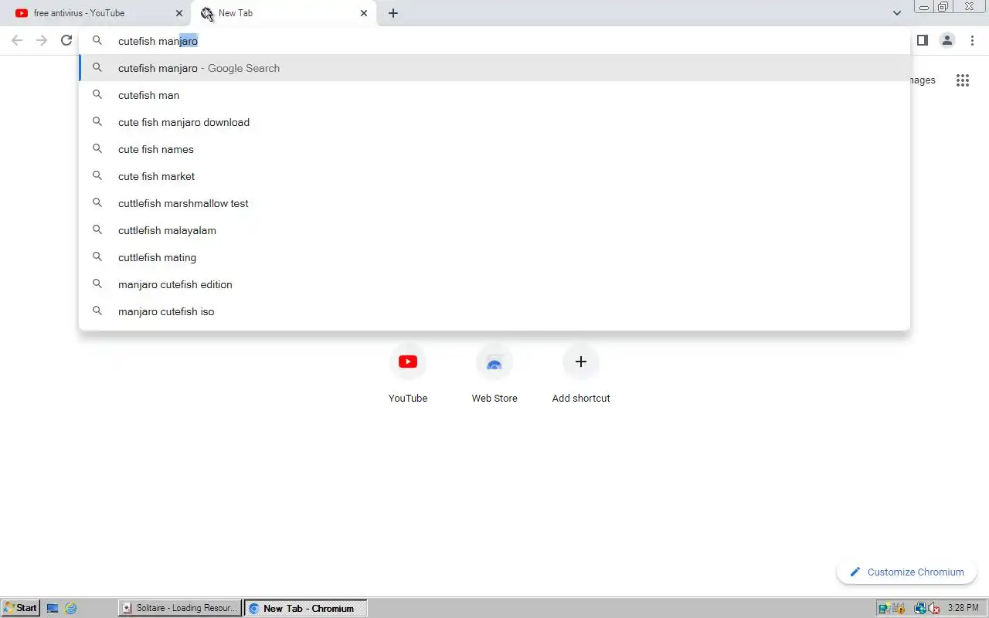Open a new tab with plus button
The image size is (989, 618).
tap(393, 13)
